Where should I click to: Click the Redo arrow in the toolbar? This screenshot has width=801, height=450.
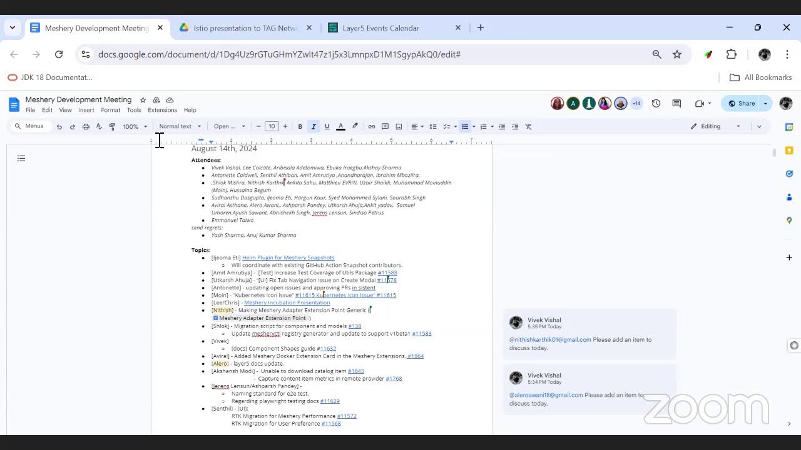(x=72, y=126)
